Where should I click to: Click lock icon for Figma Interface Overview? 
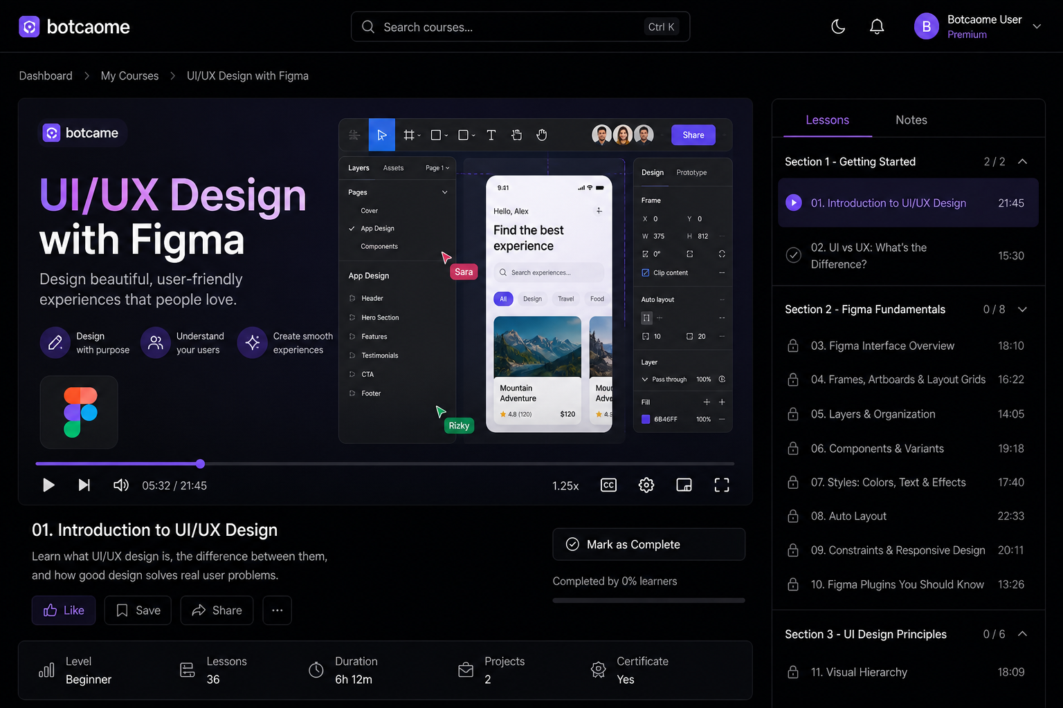793,346
